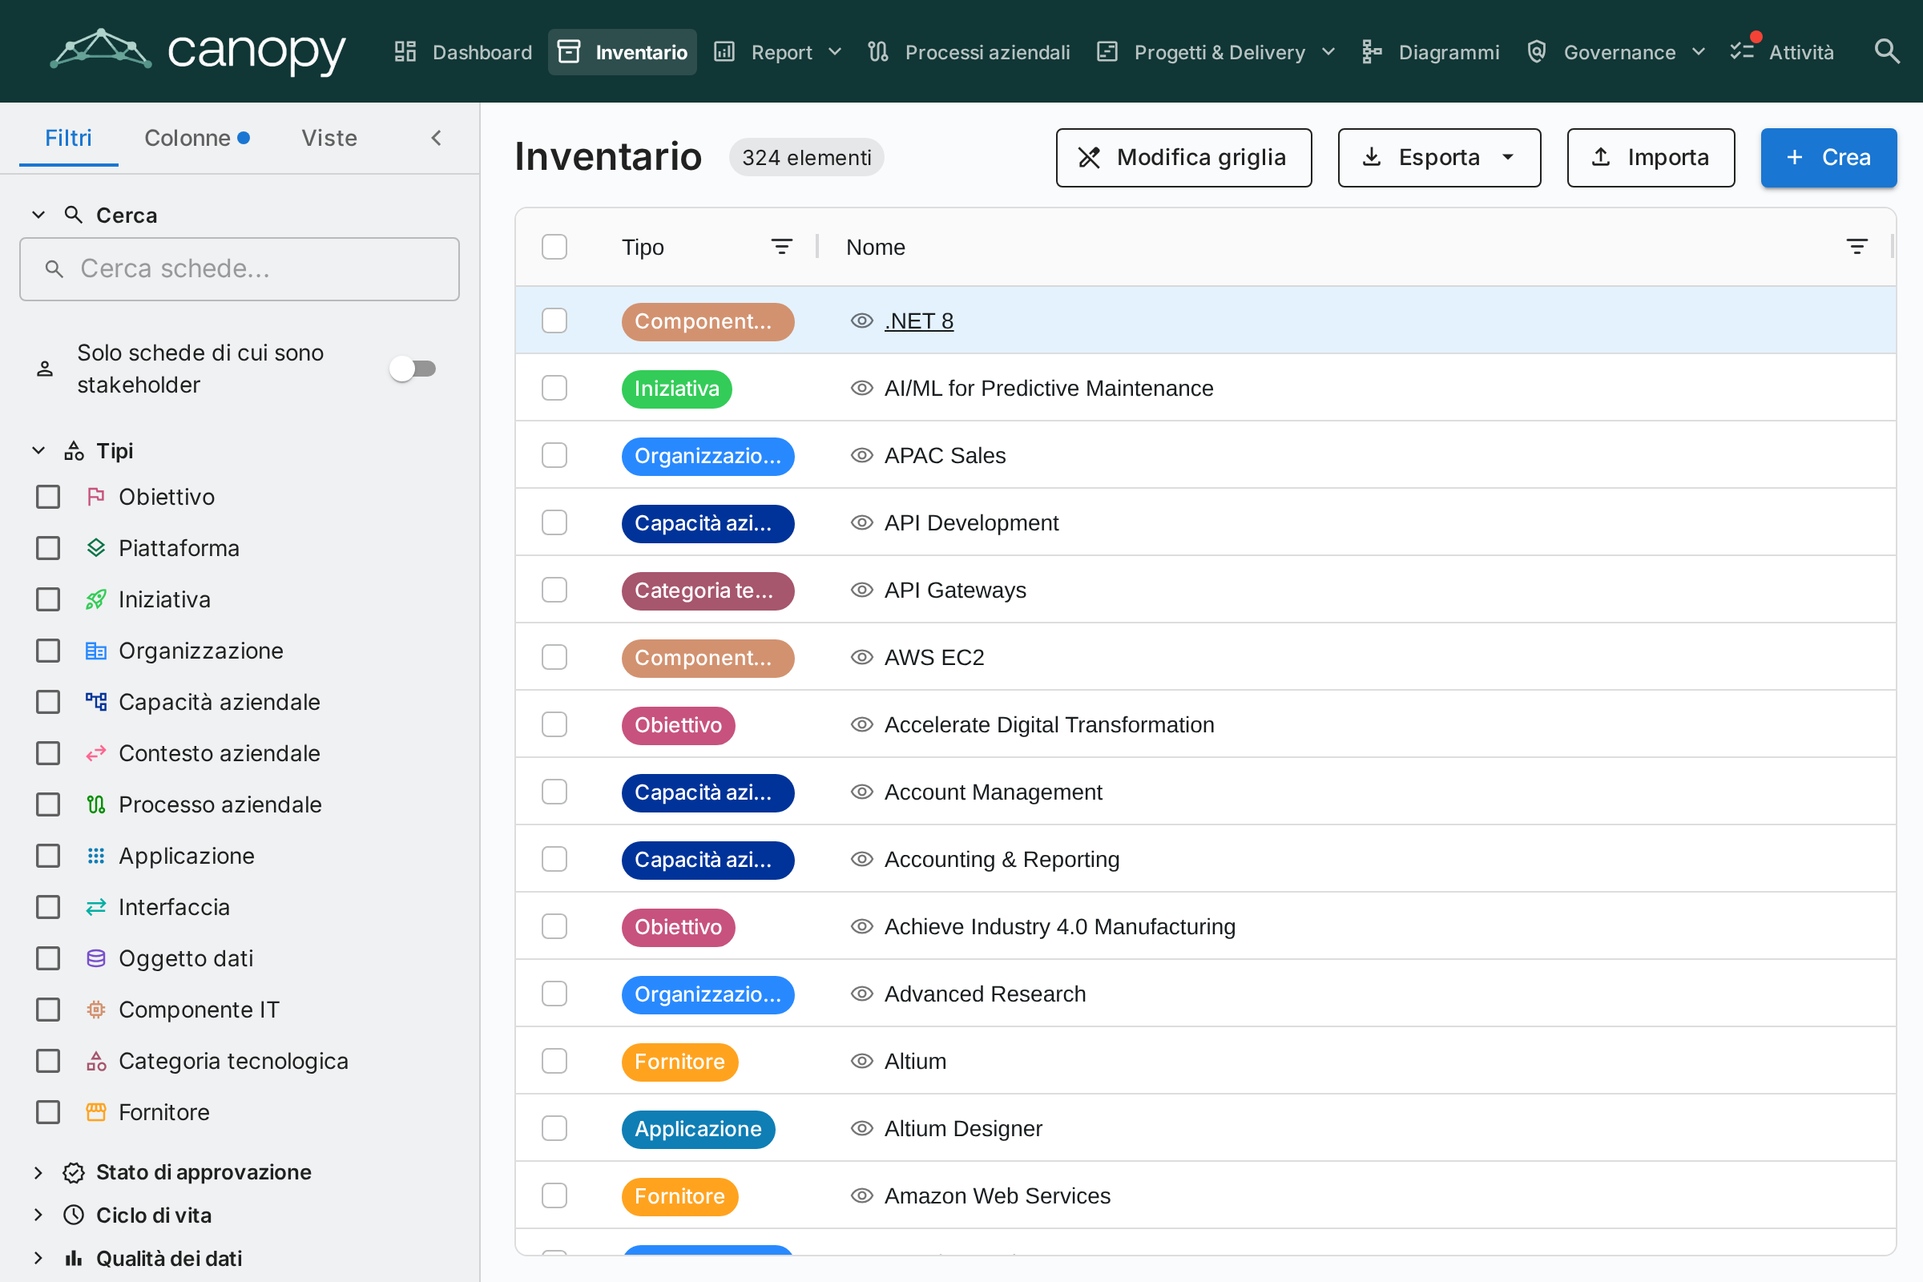Click the Categoria tecnologica shapes icon
The height and width of the screenshot is (1282, 1923).
pos(95,1061)
